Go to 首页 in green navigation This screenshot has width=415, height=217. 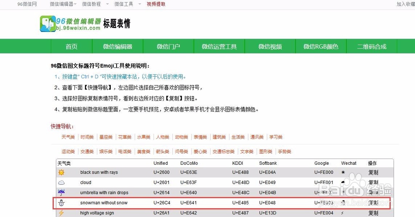coord(71,46)
